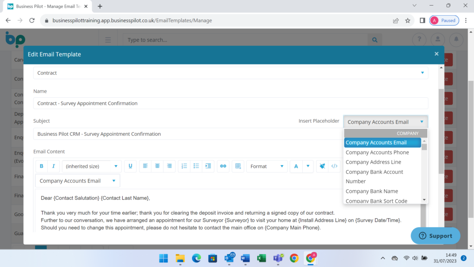This screenshot has height=267, width=474.
Task: Expand font color arrow dropdown
Action: [x=308, y=166]
